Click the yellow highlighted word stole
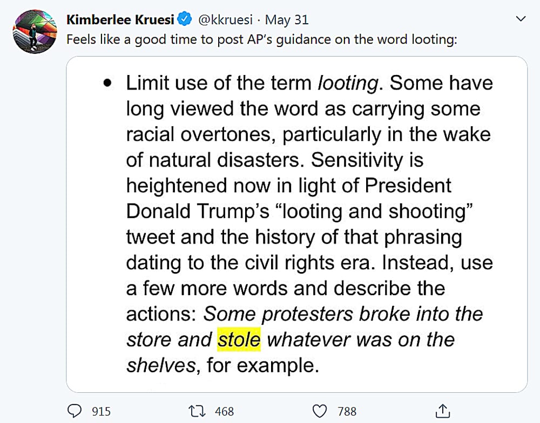This screenshot has width=540, height=423. tap(239, 339)
